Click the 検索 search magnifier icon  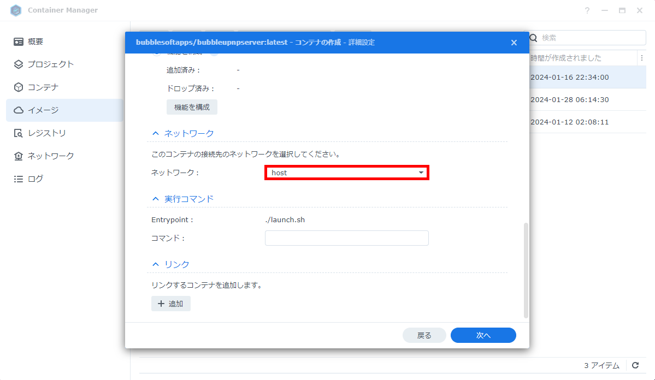(x=533, y=38)
